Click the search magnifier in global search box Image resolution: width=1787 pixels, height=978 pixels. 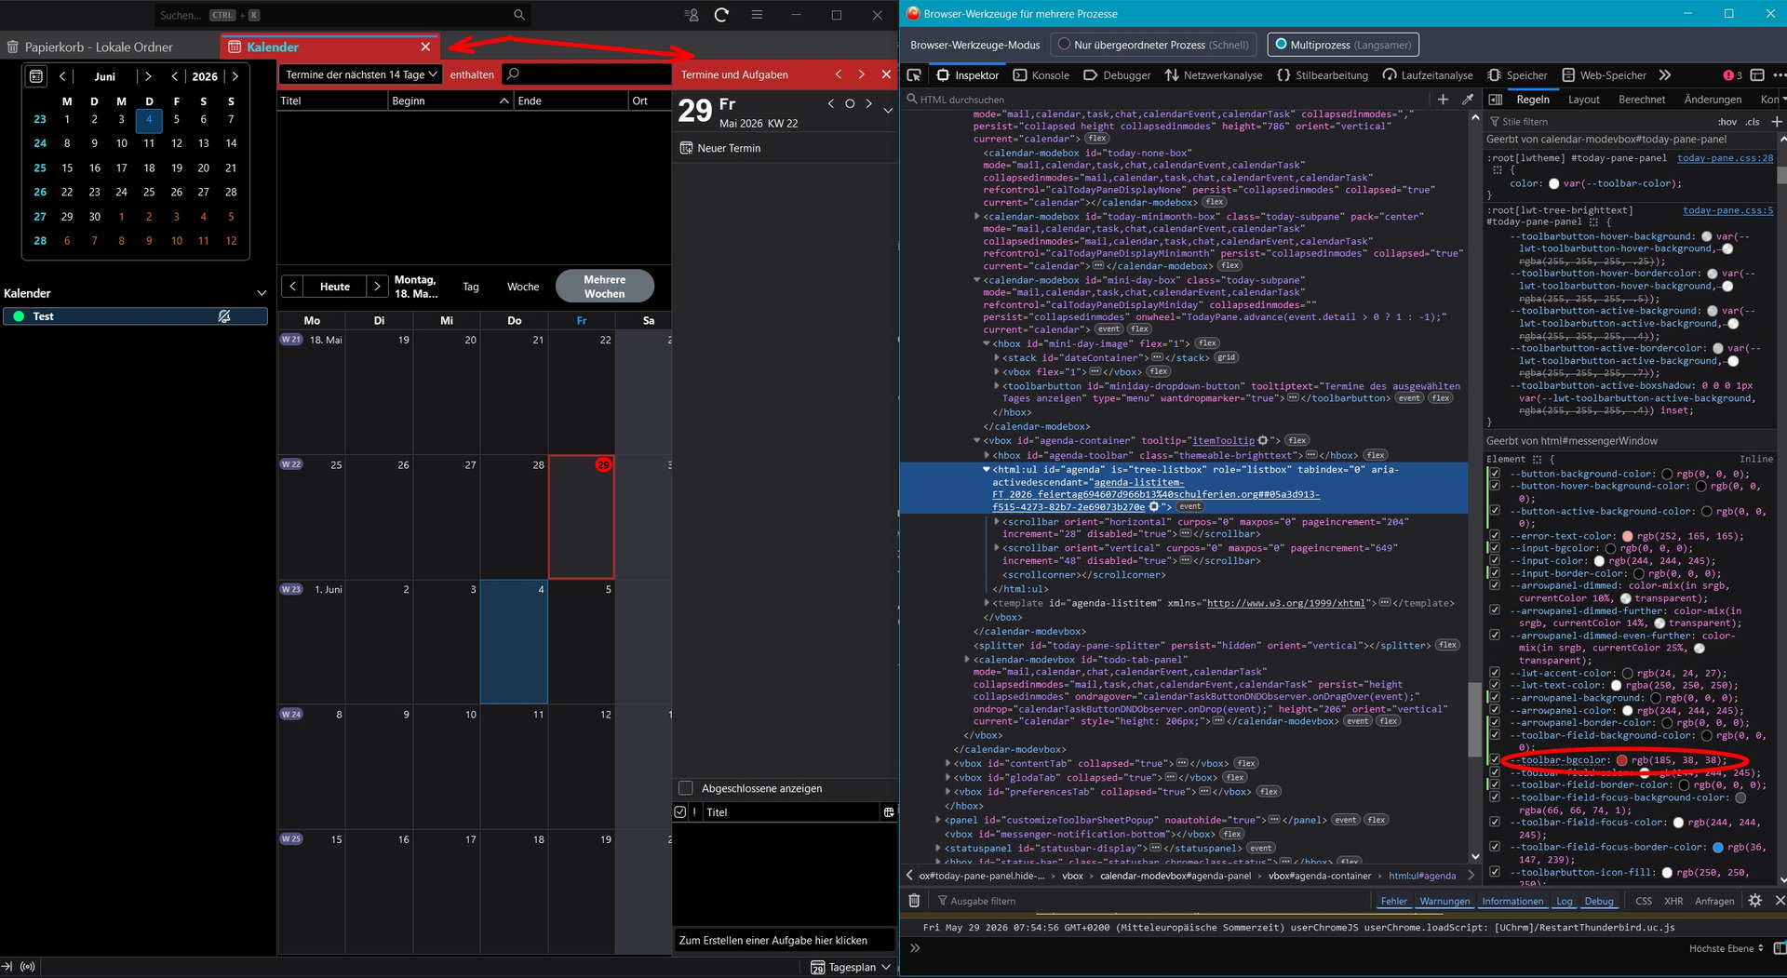click(519, 15)
